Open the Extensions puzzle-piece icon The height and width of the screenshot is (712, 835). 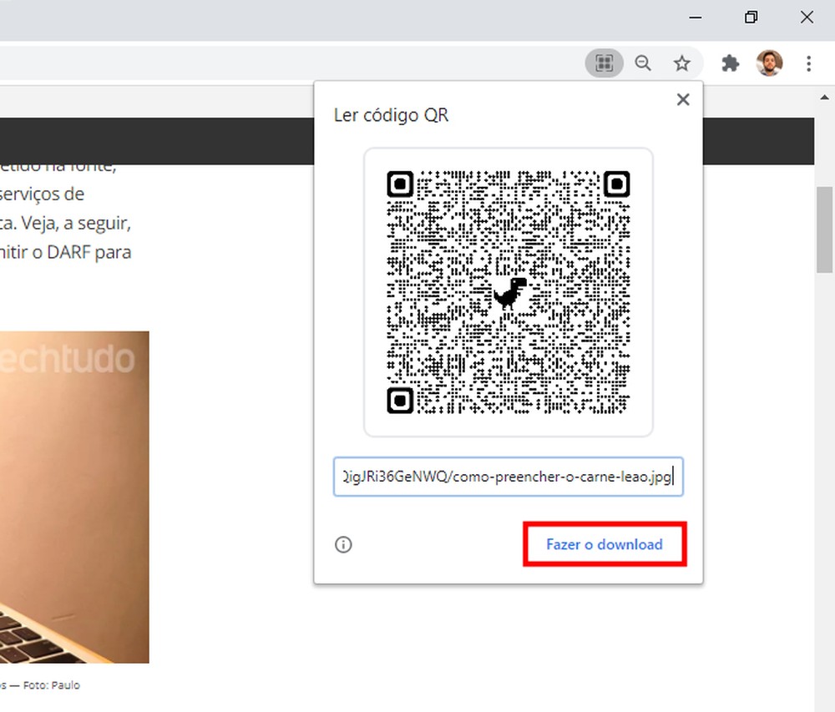coord(730,63)
